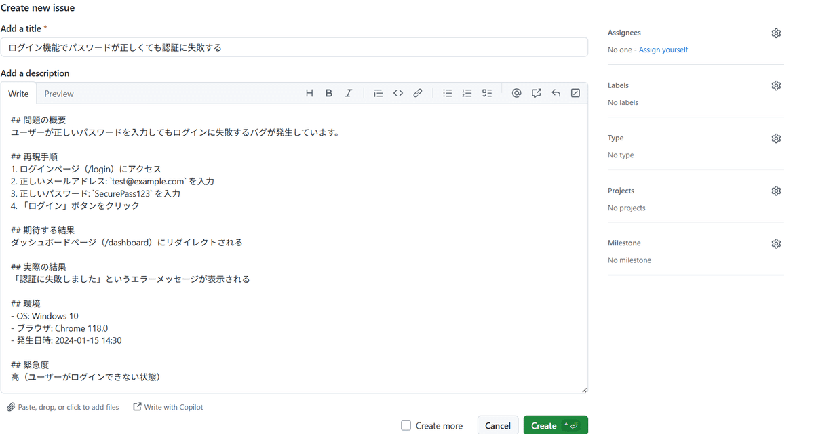Enable the Create more checkbox
The height and width of the screenshot is (434, 814).
406,425
